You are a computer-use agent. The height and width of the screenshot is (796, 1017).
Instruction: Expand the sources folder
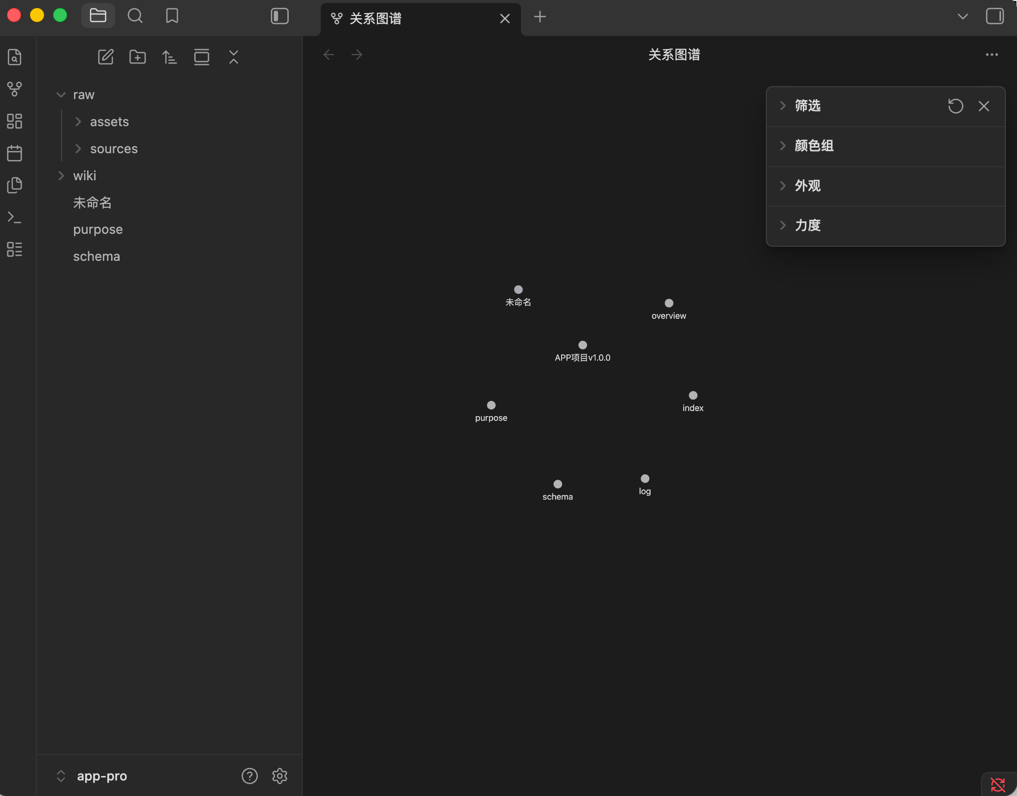[78, 149]
